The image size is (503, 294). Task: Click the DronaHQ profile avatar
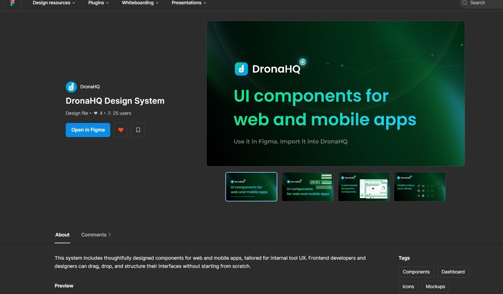(71, 87)
